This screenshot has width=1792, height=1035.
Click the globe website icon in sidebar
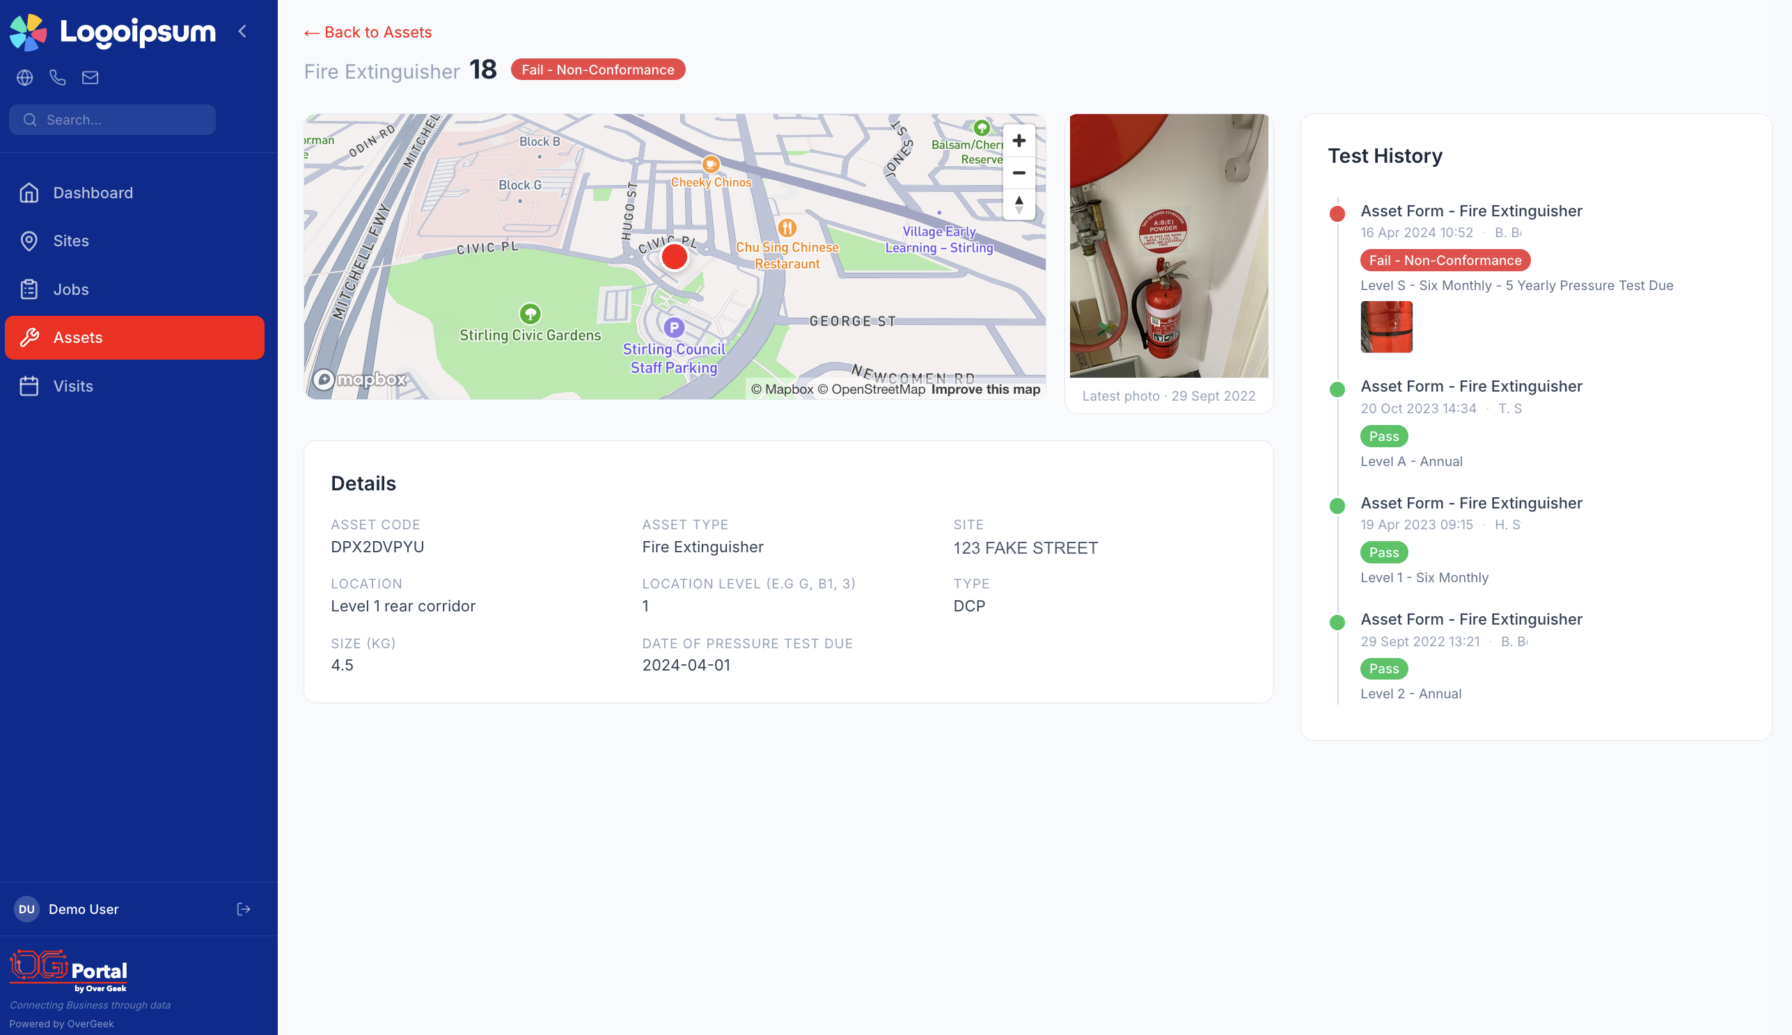point(25,77)
